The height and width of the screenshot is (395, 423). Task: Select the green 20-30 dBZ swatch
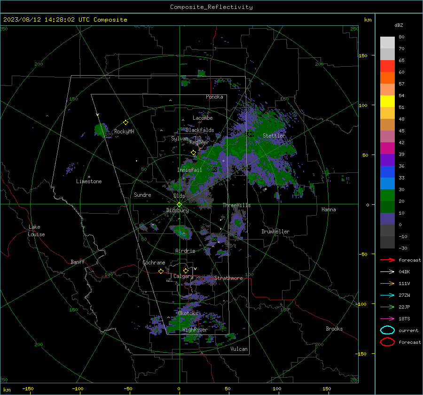[387, 195]
